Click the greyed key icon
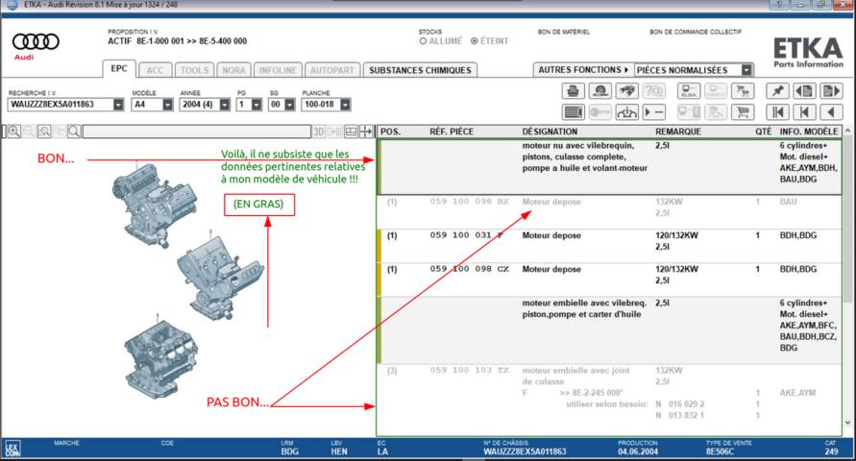The width and height of the screenshot is (856, 461). coord(599,112)
